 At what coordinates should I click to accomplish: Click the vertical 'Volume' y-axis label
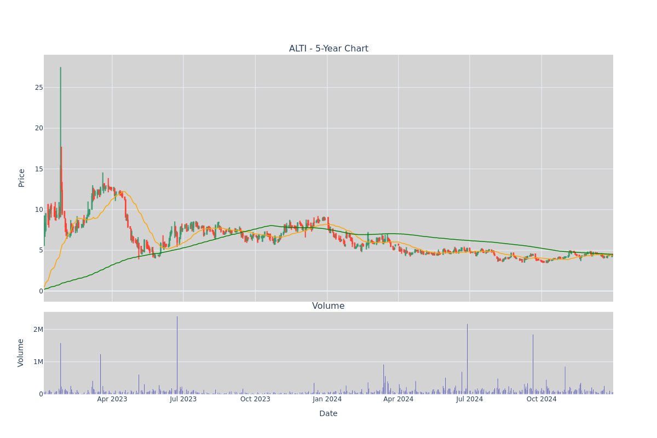click(22, 353)
